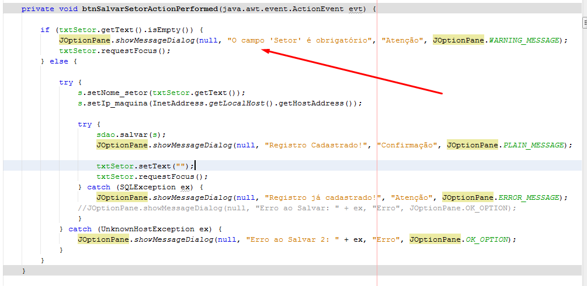Click the 'void' return type keyword
The width and height of the screenshot is (587, 286).
[x=68, y=9]
